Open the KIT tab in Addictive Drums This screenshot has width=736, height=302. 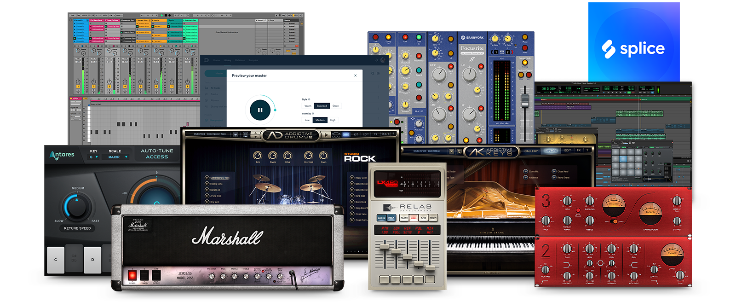(356, 134)
